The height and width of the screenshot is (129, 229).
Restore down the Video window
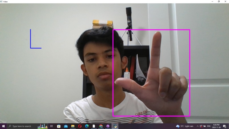point(219,1)
